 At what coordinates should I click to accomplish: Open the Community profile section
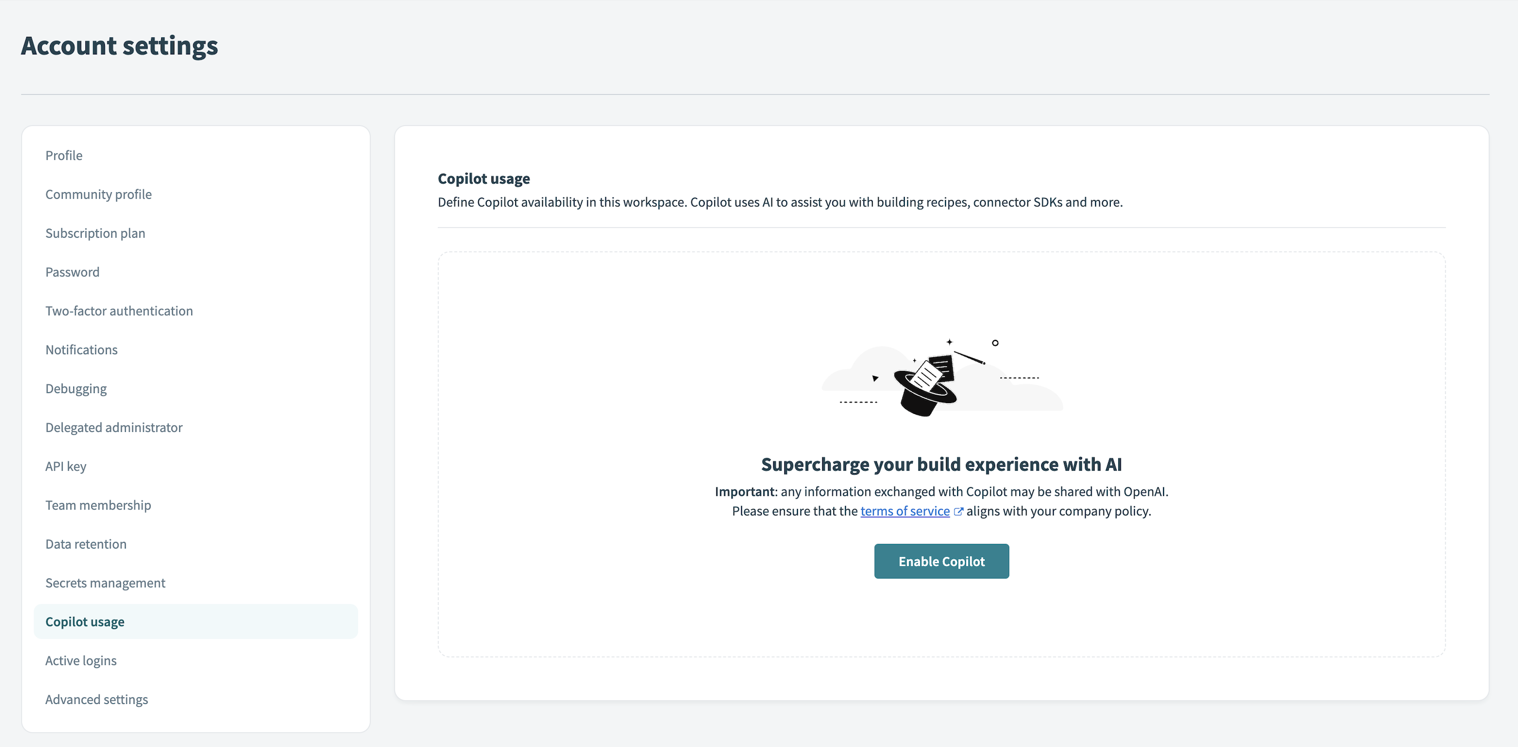98,194
